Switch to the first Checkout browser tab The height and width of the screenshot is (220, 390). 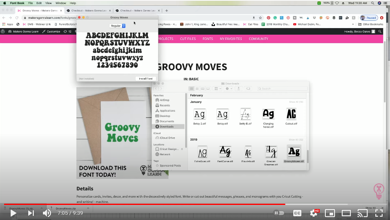point(89,11)
